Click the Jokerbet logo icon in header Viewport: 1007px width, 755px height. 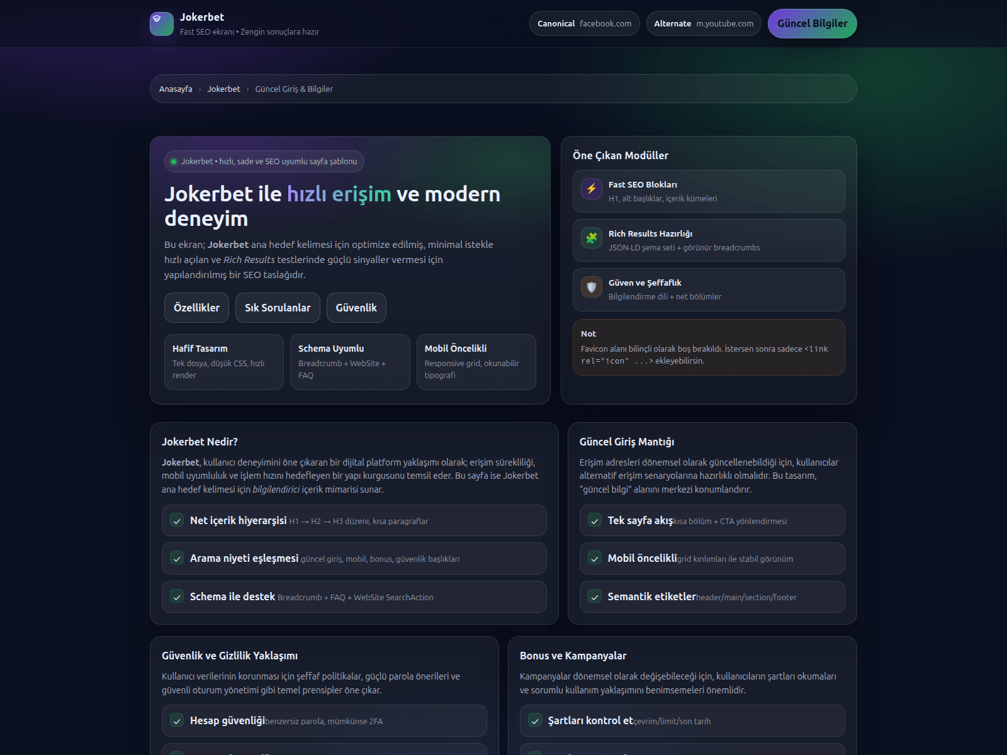162,24
